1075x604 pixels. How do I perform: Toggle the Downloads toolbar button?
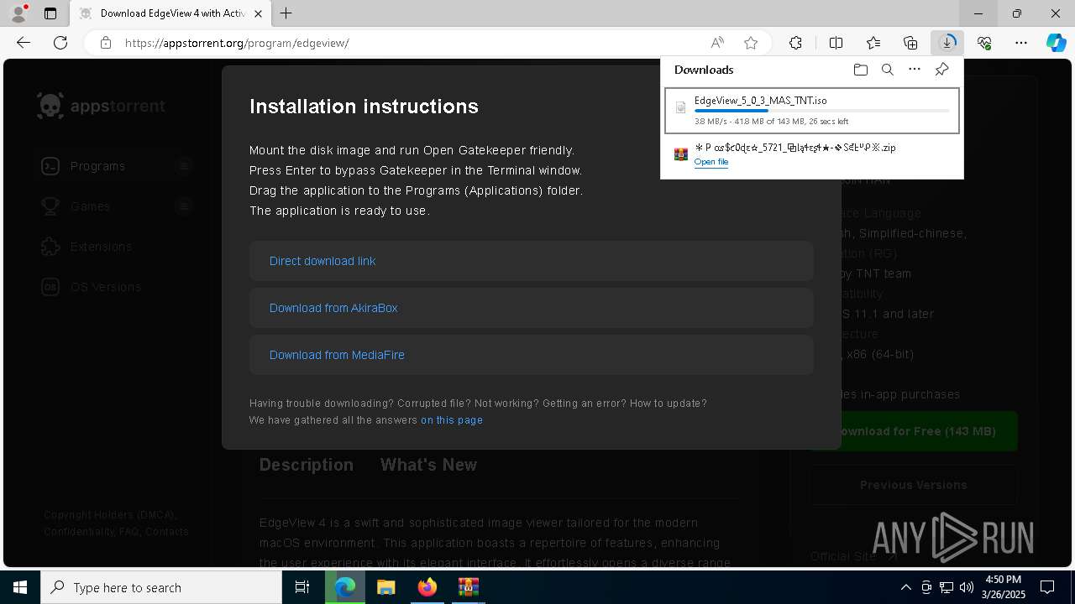947,43
